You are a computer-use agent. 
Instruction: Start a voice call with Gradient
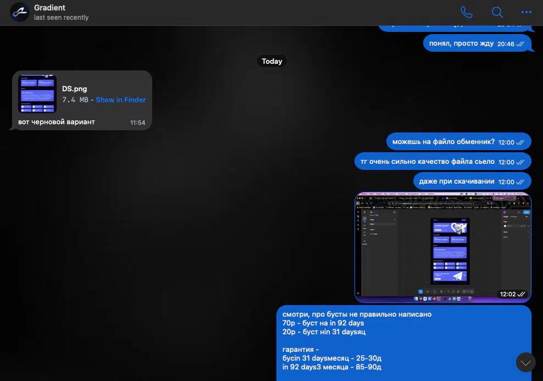coord(466,12)
